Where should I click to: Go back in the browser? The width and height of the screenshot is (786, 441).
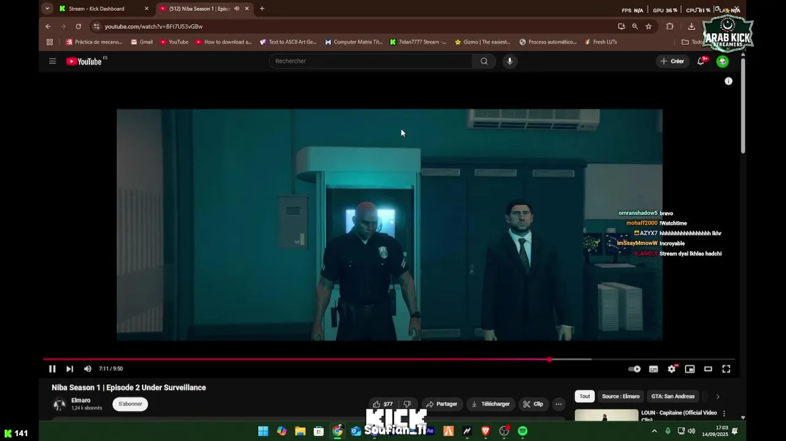coord(48,26)
